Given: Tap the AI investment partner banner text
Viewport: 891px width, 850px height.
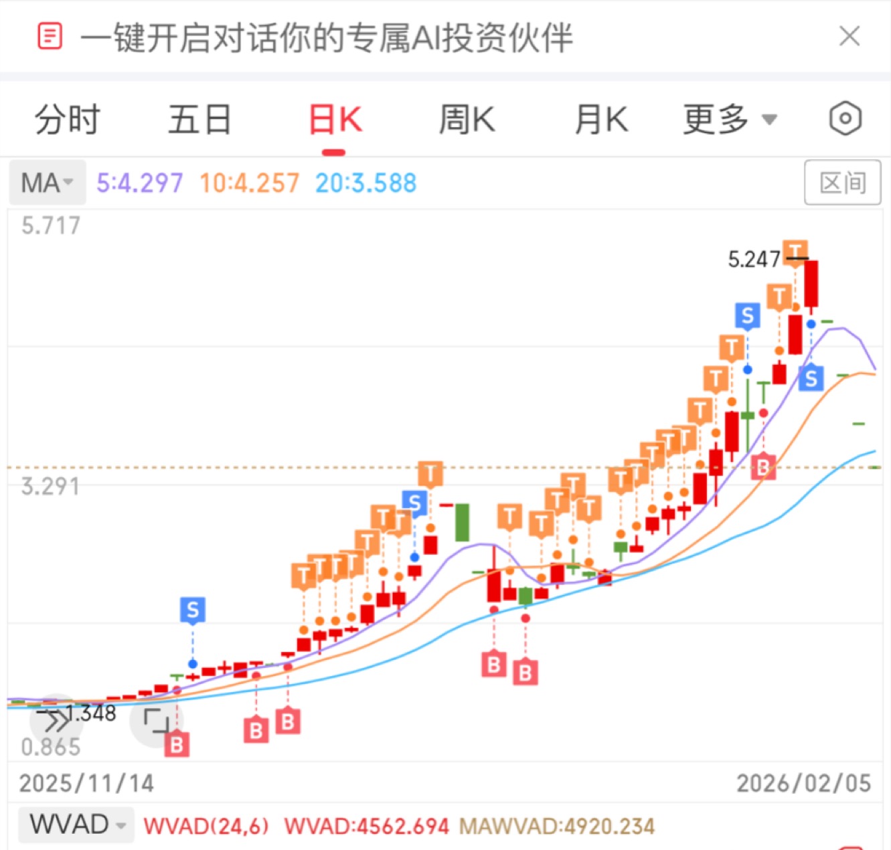Looking at the screenshot, I should pyautogui.click(x=327, y=37).
